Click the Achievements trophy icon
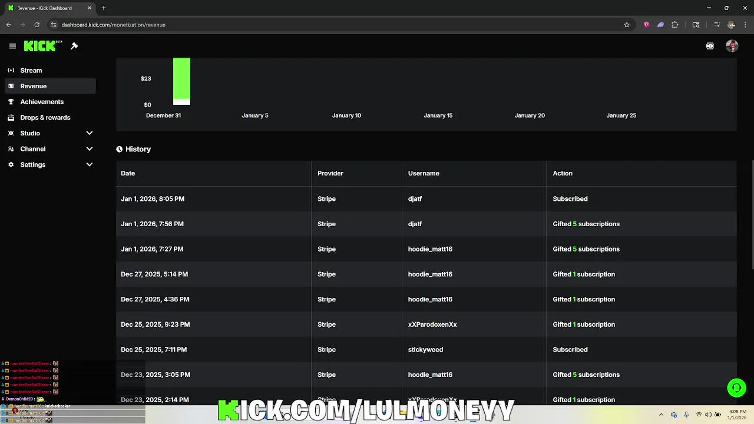This screenshot has width=754, height=424. pyautogui.click(x=11, y=102)
